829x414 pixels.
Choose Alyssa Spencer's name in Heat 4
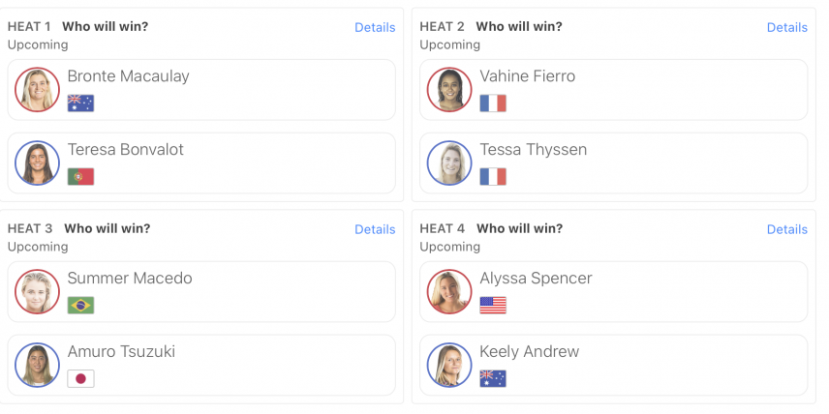536,279
